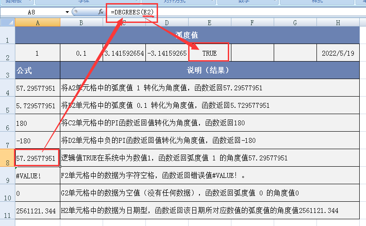
Task: Select cell H2 with date 2022/5/19
Action: (x=338, y=53)
